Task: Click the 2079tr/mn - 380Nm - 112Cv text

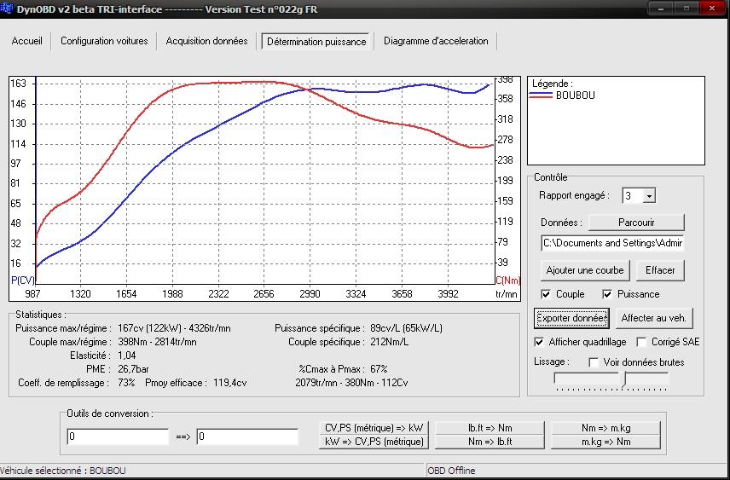Action: (x=351, y=383)
